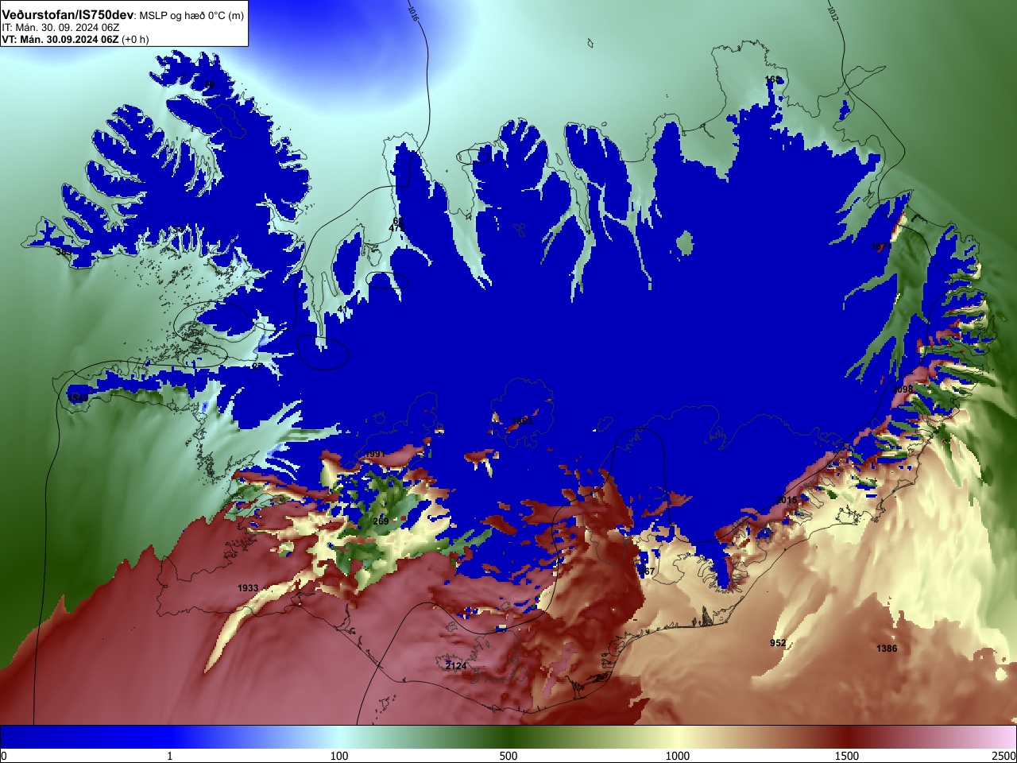Click the 'MSLP og hæð 0°C (m)' caption

[192, 16]
